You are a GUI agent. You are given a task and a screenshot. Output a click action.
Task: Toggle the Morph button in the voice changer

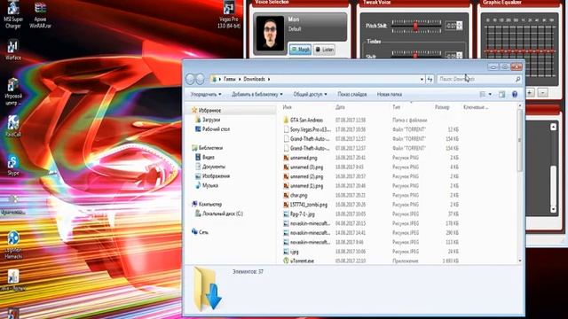tap(300, 50)
